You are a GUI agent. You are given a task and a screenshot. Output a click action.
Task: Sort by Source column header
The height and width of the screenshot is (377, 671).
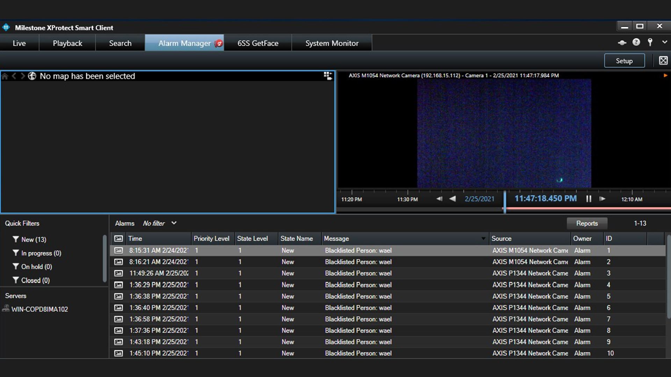(x=530, y=238)
